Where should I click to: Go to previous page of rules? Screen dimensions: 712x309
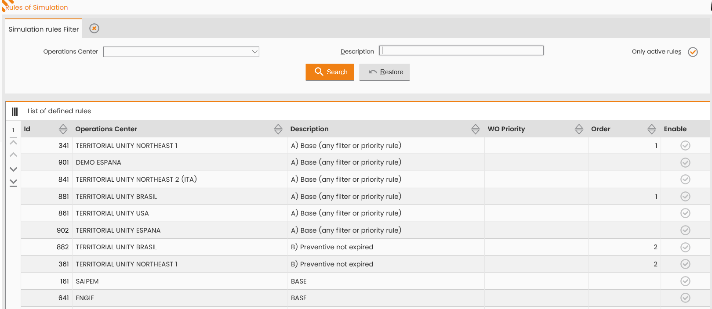[x=14, y=154]
